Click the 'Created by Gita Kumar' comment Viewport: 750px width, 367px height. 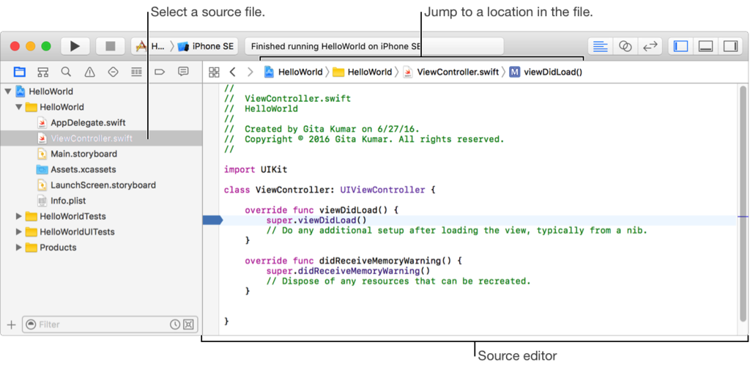tap(322, 129)
